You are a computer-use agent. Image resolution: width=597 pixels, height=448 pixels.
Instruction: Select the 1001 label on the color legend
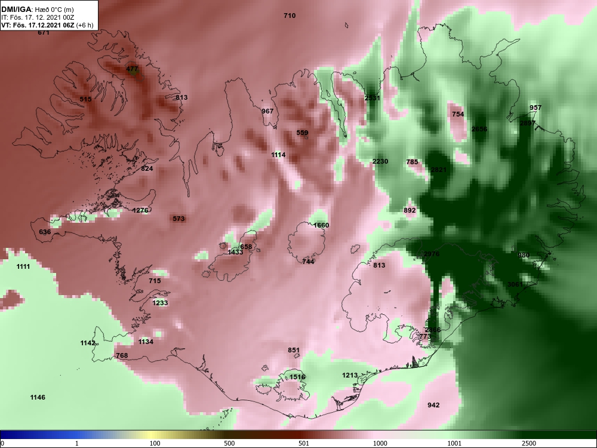(x=454, y=443)
